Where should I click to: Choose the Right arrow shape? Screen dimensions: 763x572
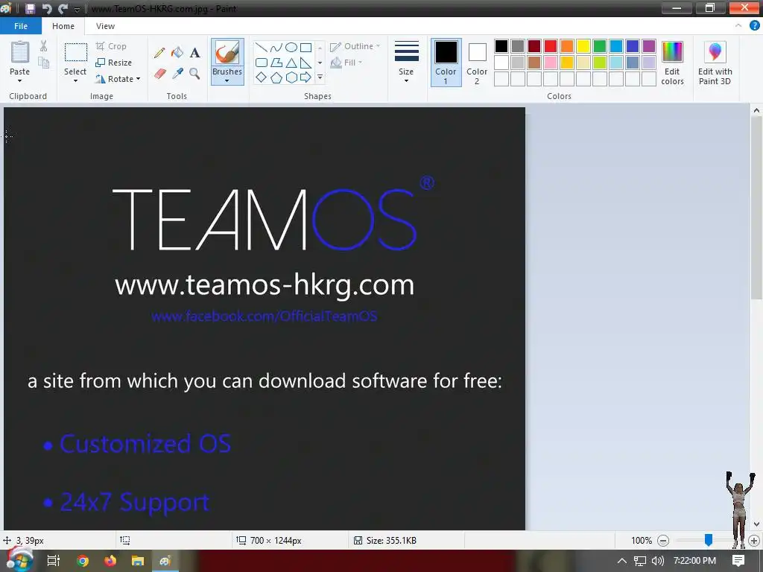305,77
